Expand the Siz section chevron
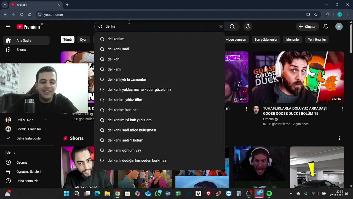The image size is (353, 199). coord(14,153)
